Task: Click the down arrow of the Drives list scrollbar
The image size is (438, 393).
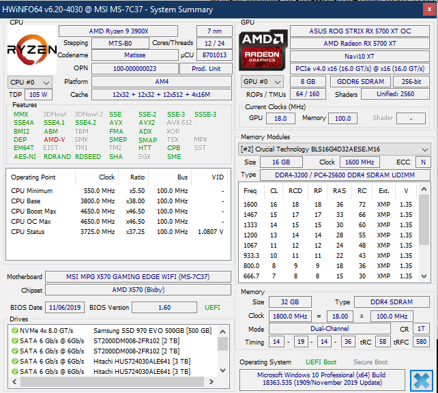Action: click(222, 370)
